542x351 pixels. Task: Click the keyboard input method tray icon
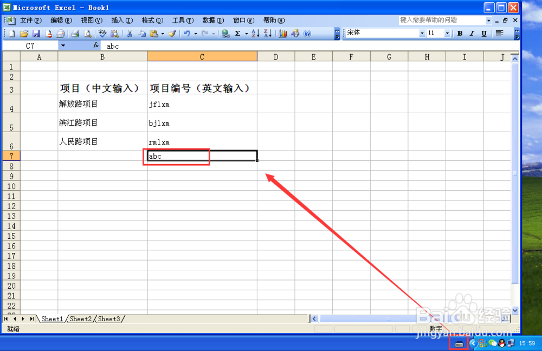tap(459, 343)
